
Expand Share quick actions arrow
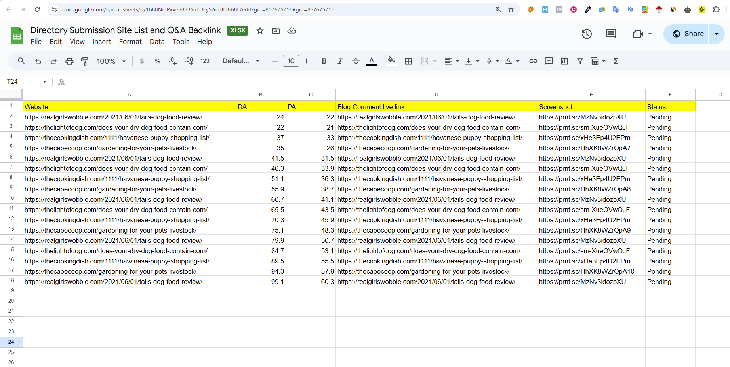point(717,34)
